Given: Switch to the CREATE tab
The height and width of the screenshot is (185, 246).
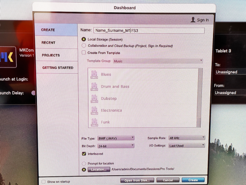Looking at the screenshot, I should point(56,30).
